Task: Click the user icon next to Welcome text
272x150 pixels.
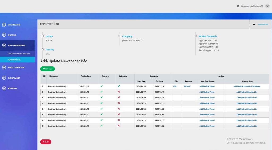Action: tap(238, 6)
